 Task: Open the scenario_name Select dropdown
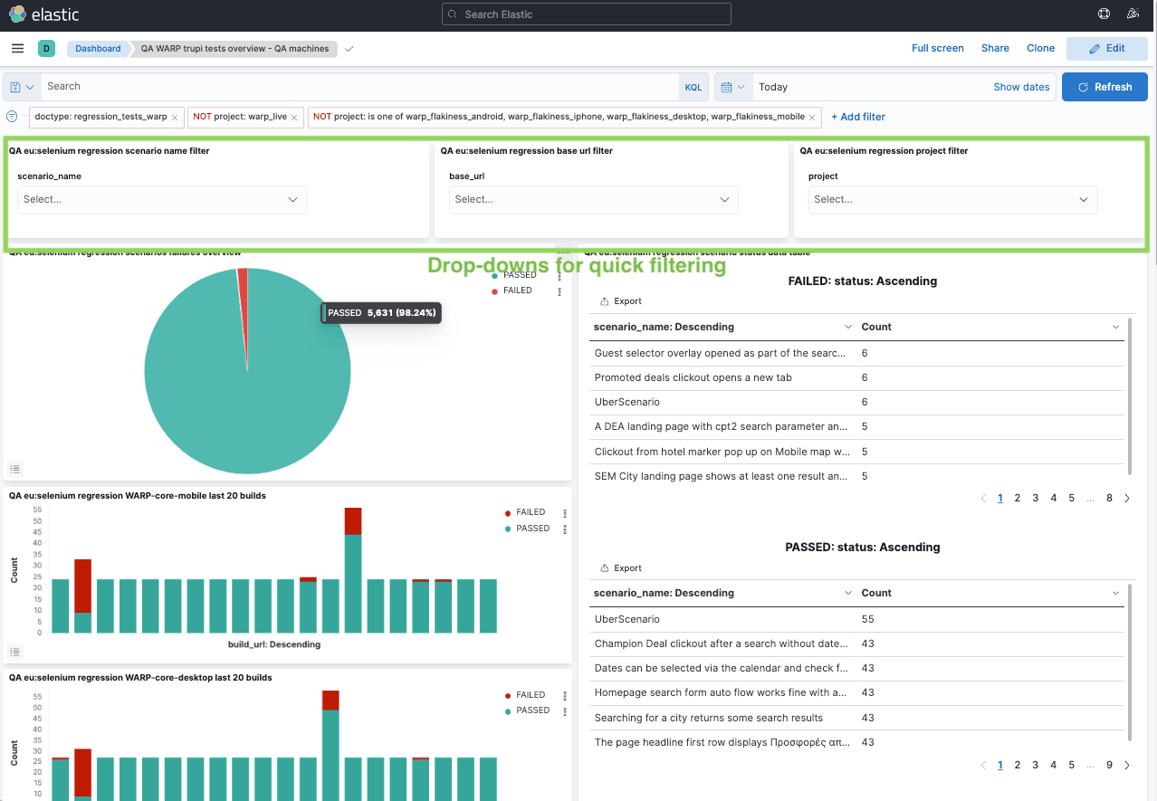click(161, 199)
